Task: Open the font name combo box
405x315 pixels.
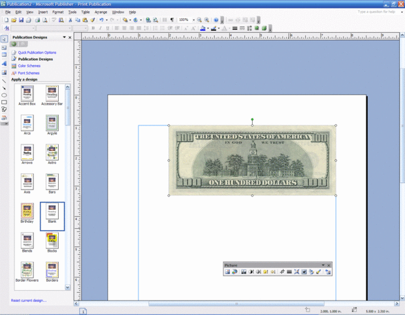Action: pyautogui.click(x=54, y=28)
